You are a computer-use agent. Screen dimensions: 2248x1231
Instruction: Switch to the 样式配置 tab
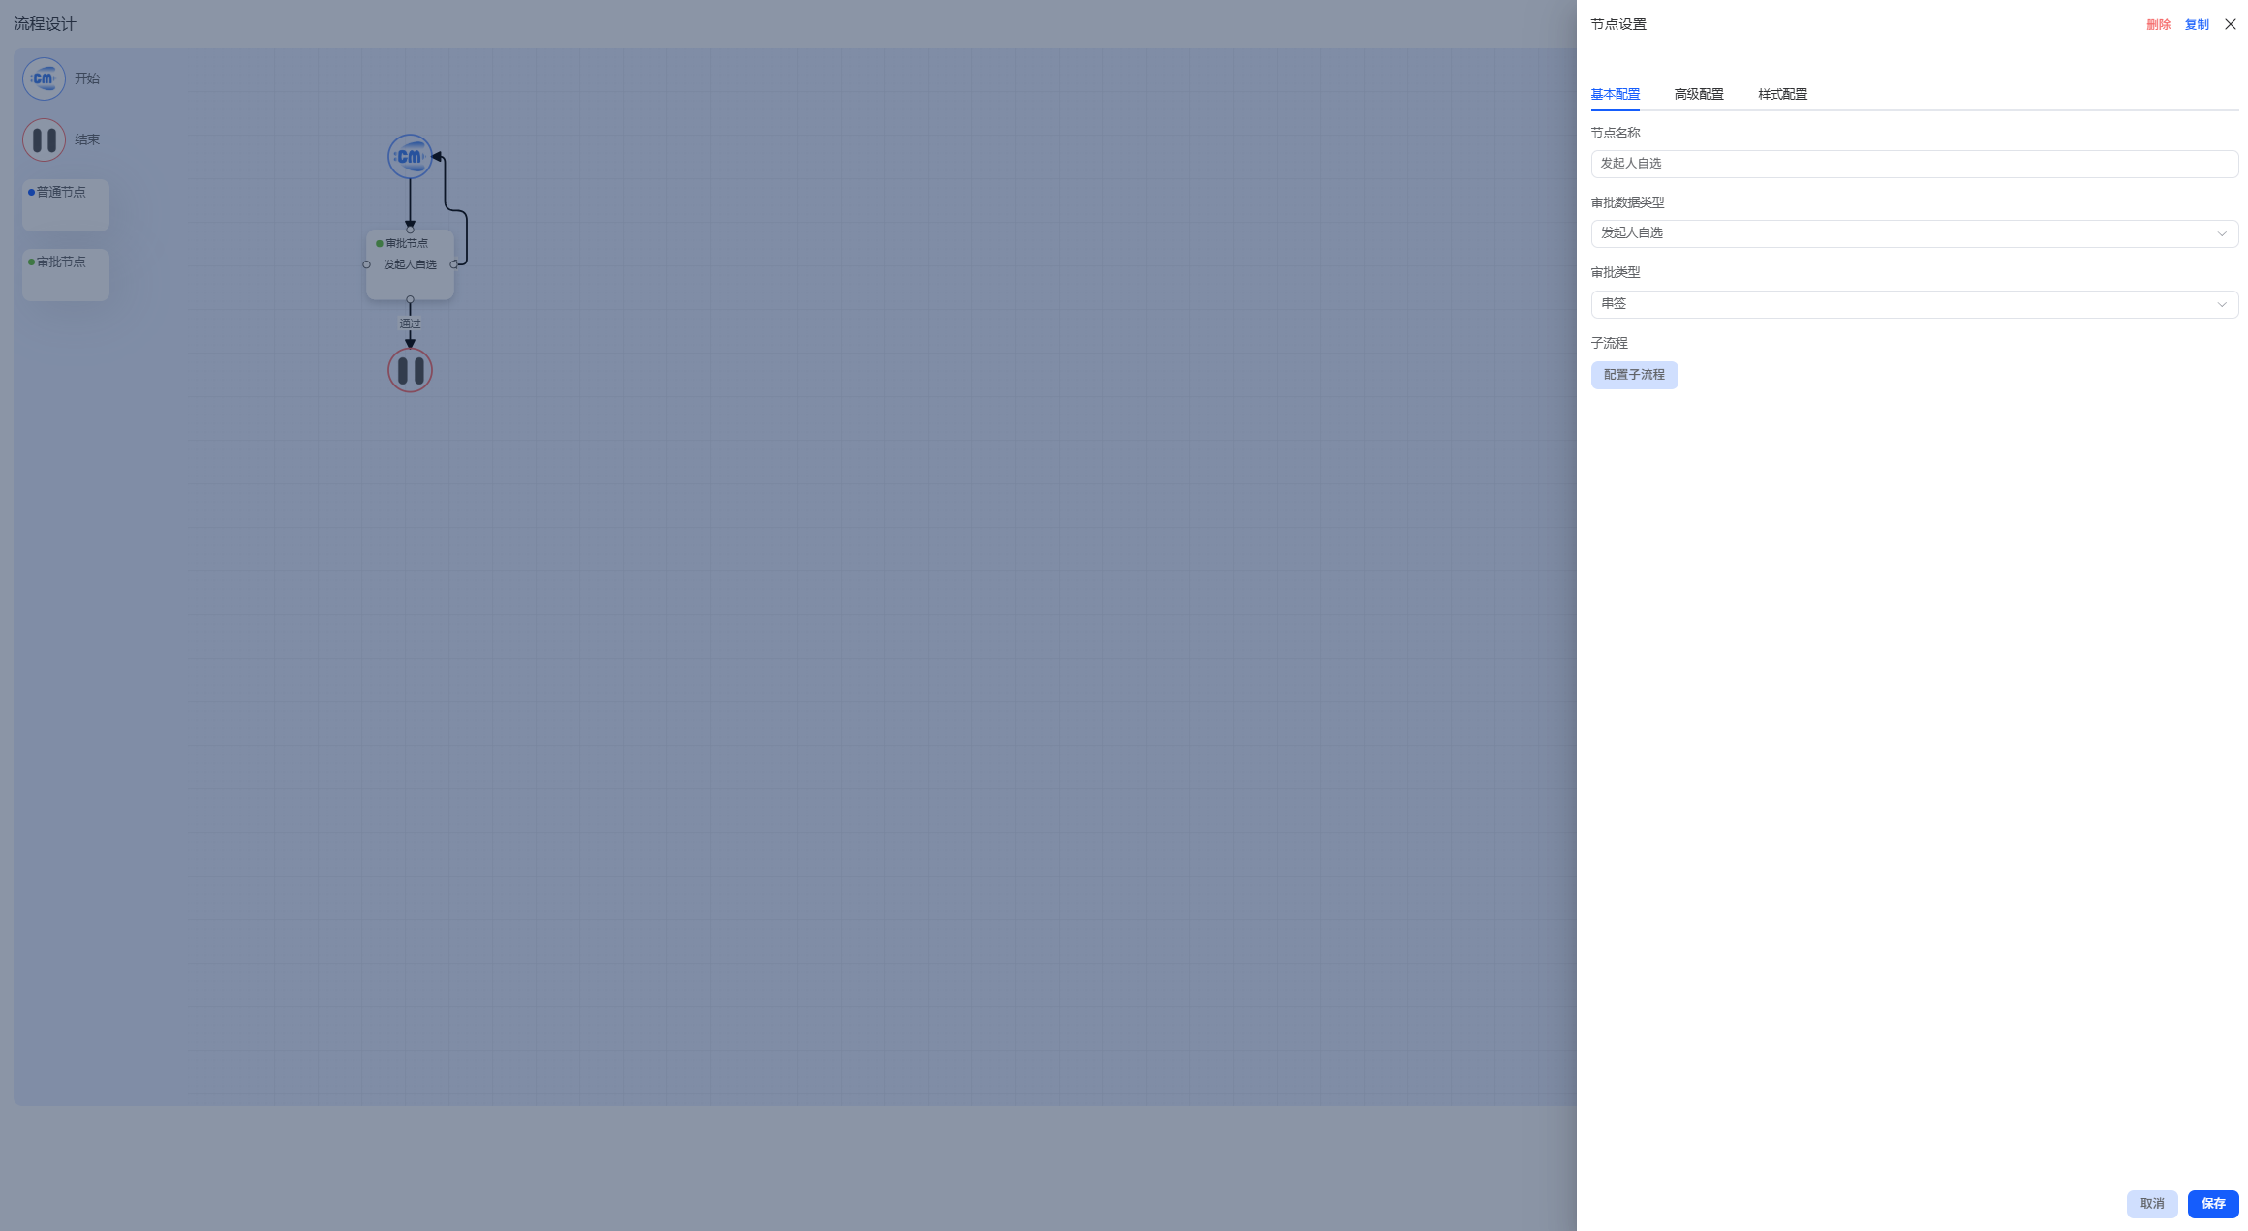(1782, 94)
